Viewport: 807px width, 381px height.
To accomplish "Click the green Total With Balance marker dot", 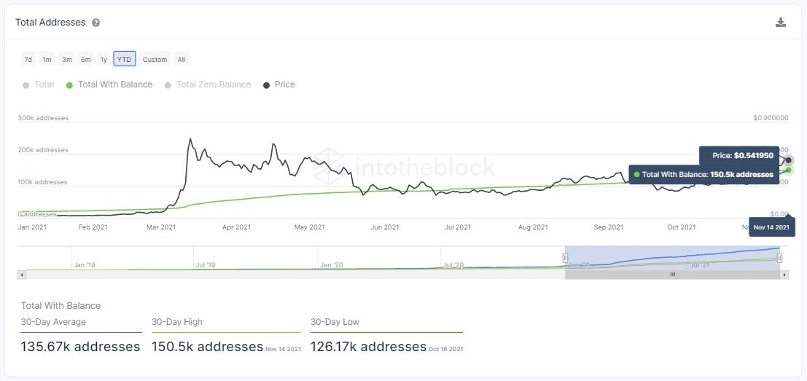I will [x=789, y=170].
